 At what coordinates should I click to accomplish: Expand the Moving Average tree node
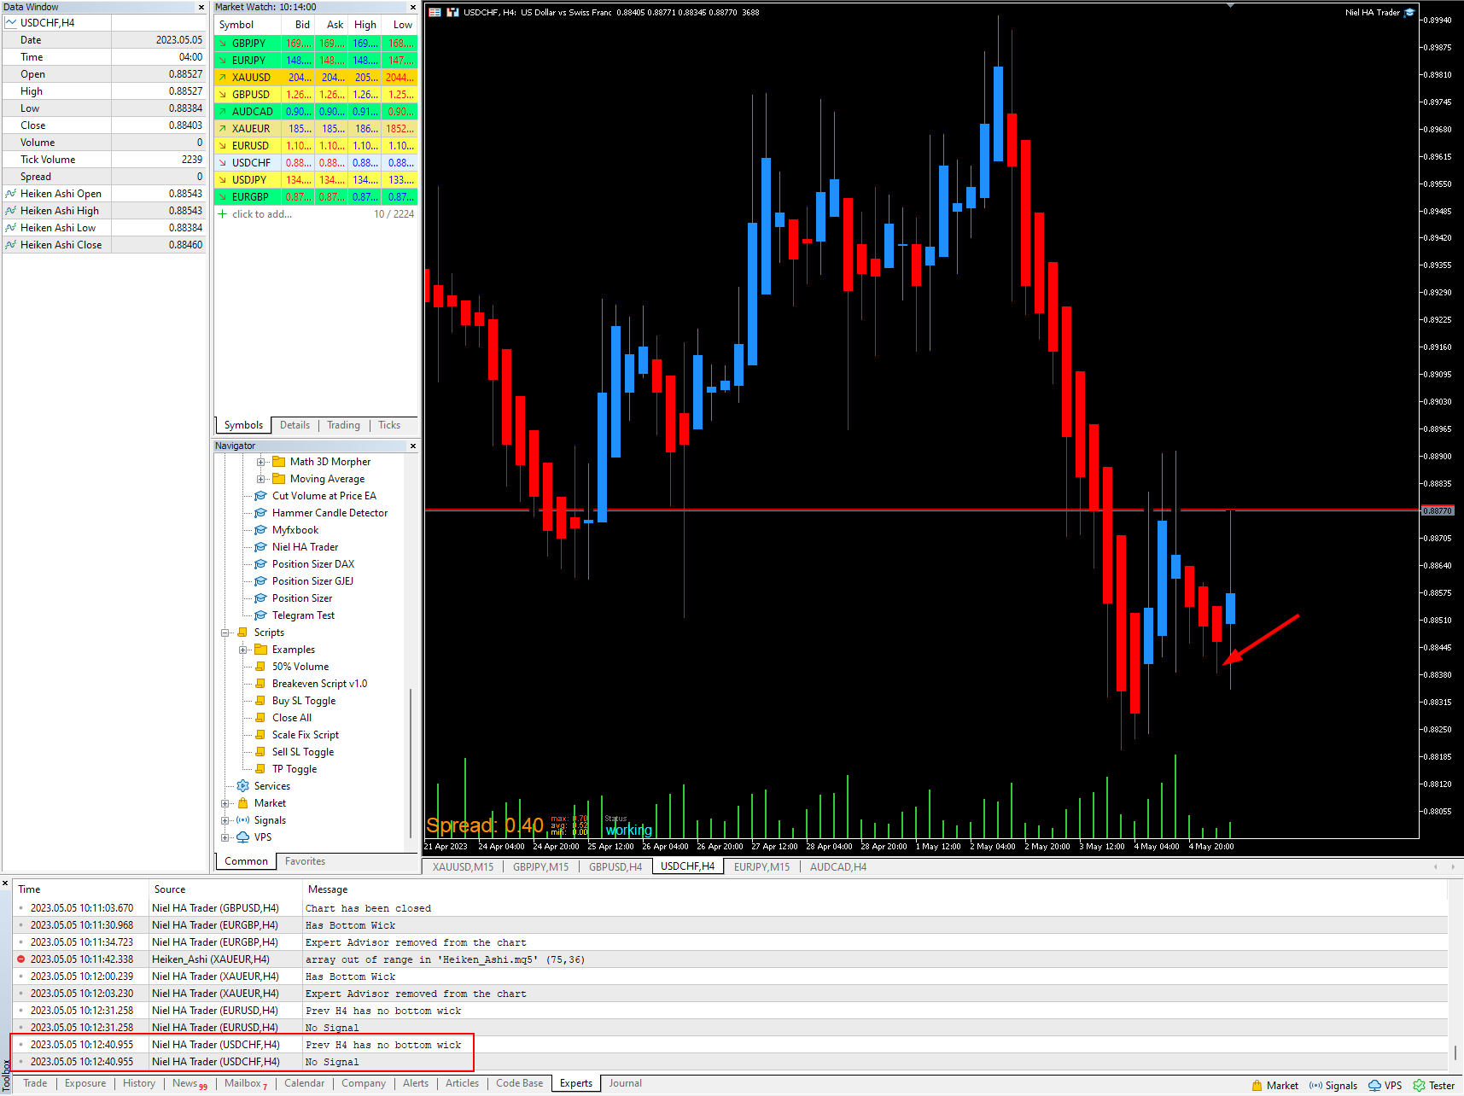(x=261, y=479)
